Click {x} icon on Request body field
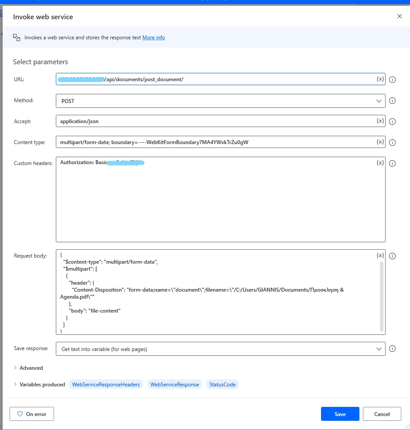Screen dimensions: 410x430 (x=380, y=255)
